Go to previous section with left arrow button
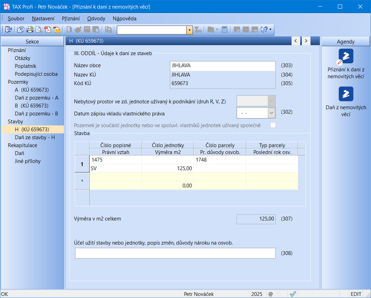The width and height of the screenshot is (371, 298). (x=296, y=41)
